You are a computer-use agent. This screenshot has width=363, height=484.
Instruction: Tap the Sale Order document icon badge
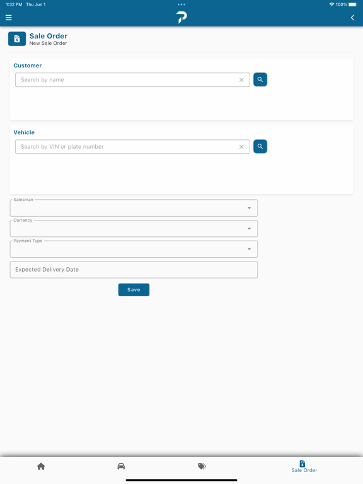click(17, 39)
